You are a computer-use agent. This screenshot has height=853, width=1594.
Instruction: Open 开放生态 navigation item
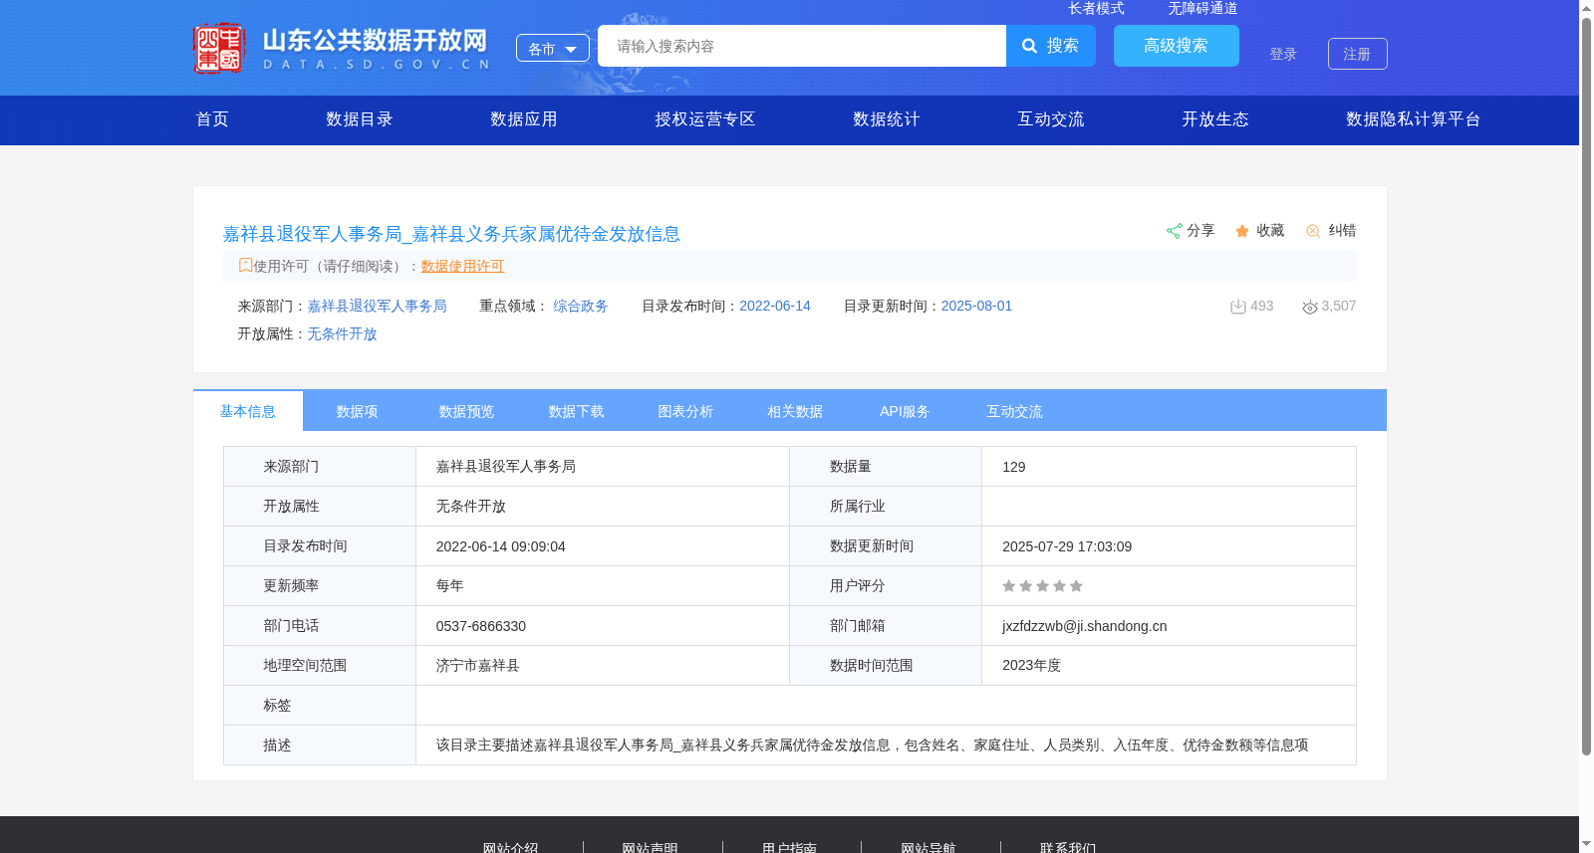[1215, 119]
